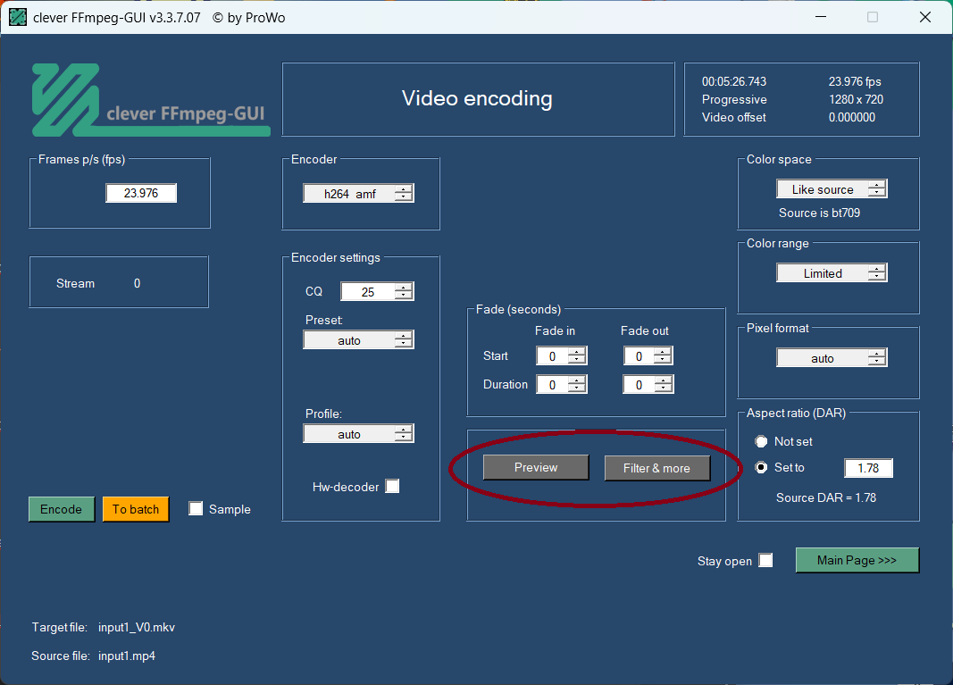The width and height of the screenshot is (953, 685).
Task: Click the clever FFmpeg-GUI logo
Action: (151, 100)
